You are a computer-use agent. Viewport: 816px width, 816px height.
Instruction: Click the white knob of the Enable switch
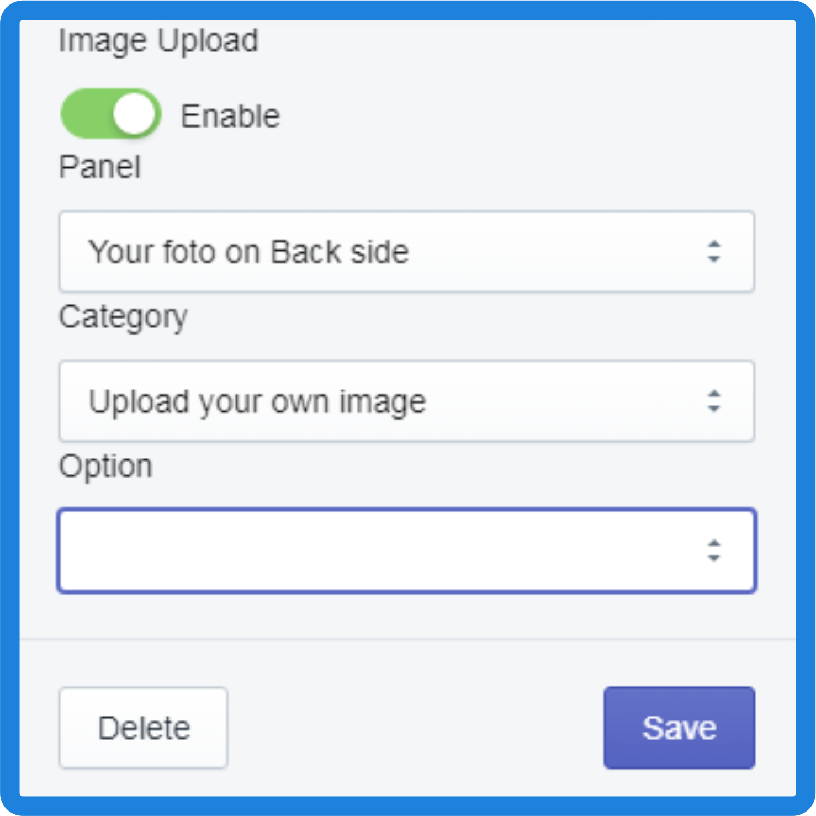134,114
